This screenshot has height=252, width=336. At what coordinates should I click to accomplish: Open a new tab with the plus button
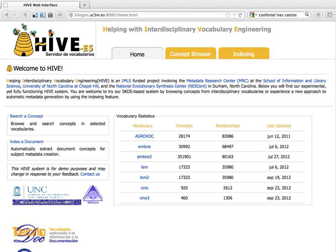point(85,5)
